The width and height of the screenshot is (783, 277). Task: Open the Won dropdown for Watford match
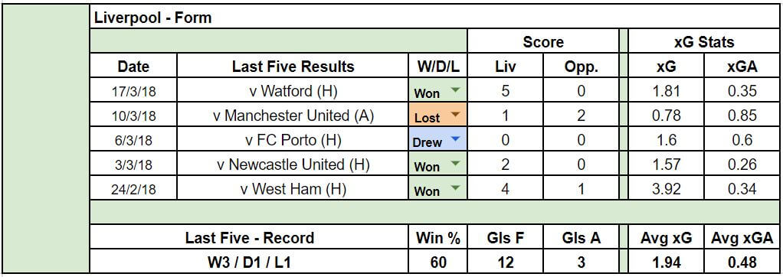coord(455,90)
